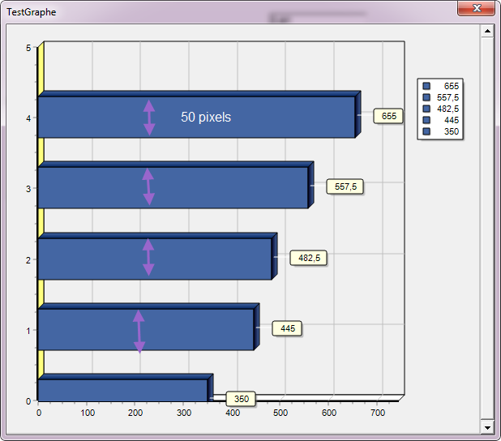The image size is (501, 441).
Task: Click legend swatch next to 482,5
Action: pyautogui.click(x=426, y=109)
